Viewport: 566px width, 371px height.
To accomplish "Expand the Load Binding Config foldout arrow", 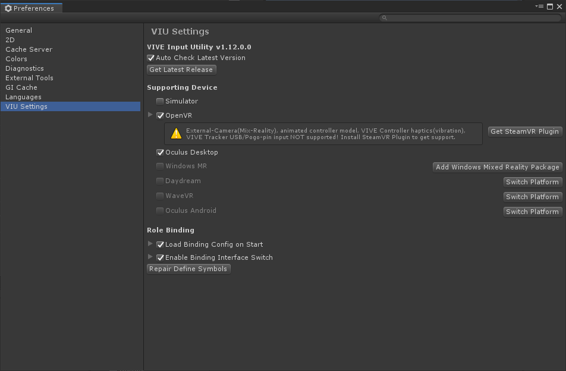I will (x=150, y=244).
